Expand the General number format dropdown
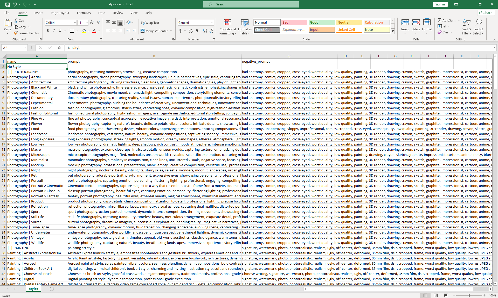Screen dimensions: 498x298 [x=212, y=23]
